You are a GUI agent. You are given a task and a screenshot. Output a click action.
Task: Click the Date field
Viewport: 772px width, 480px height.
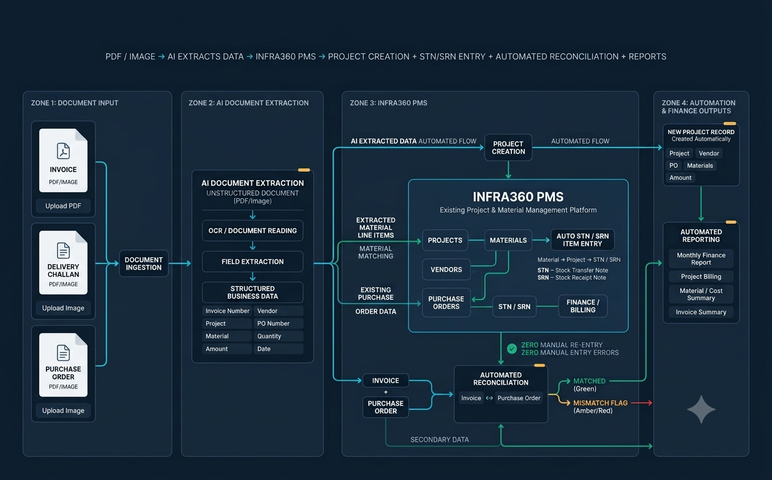pos(279,349)
